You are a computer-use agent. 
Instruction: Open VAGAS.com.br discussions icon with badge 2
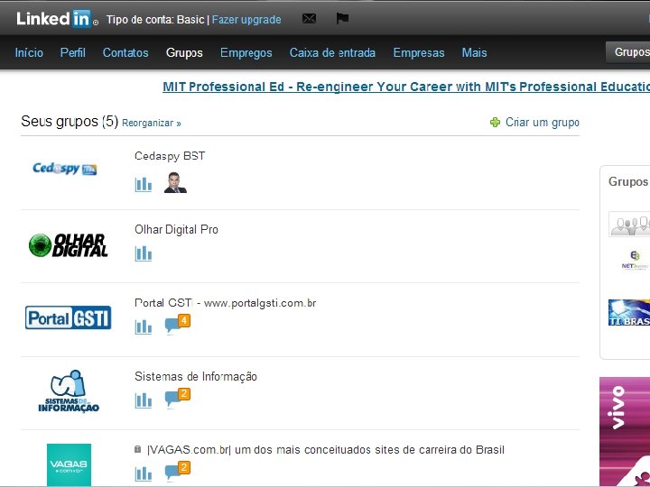pos(178,471)
